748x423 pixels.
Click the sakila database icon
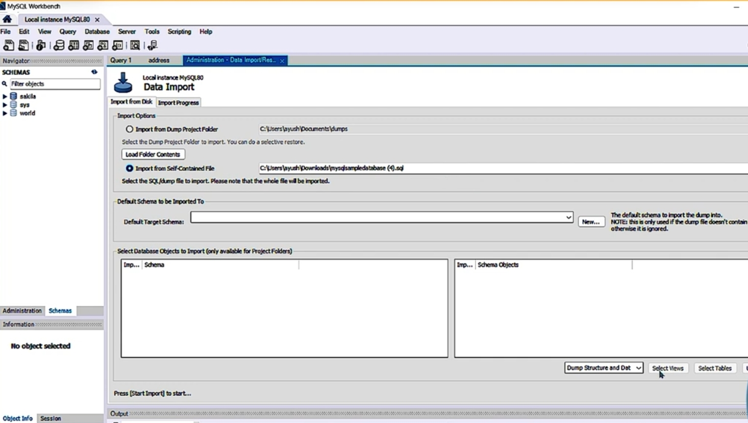click(14, 97)
